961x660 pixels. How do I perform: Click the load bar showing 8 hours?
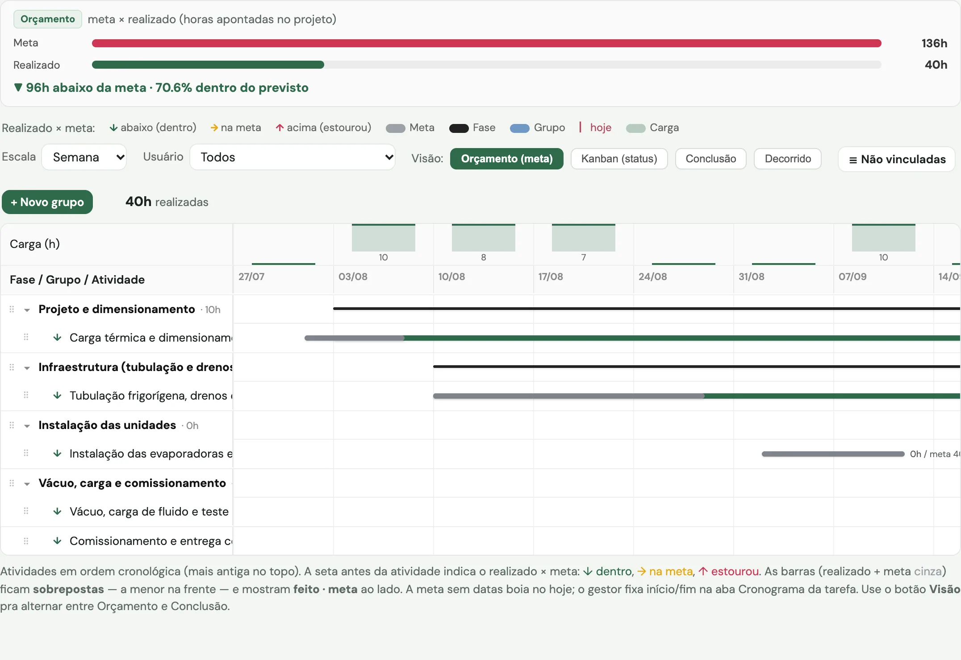click(484, 238)
